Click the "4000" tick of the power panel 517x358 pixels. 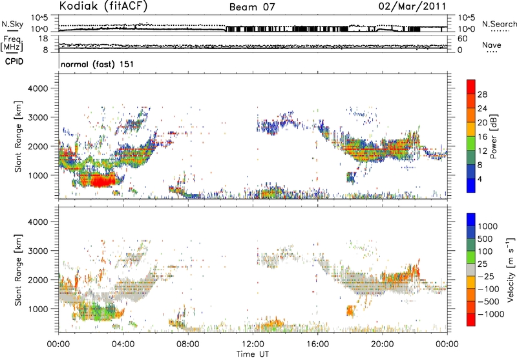pos(38,89)
